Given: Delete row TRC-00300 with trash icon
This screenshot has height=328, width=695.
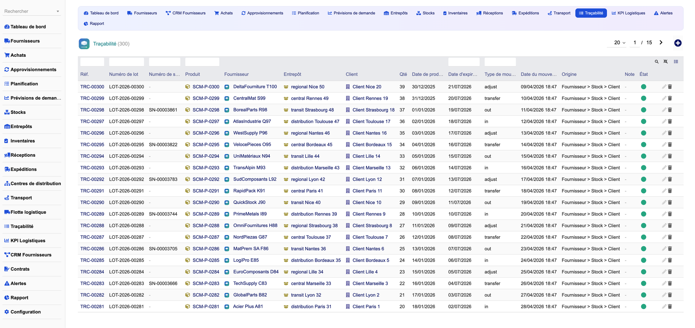Looking at the screenshot, I should tap(670, 87).
